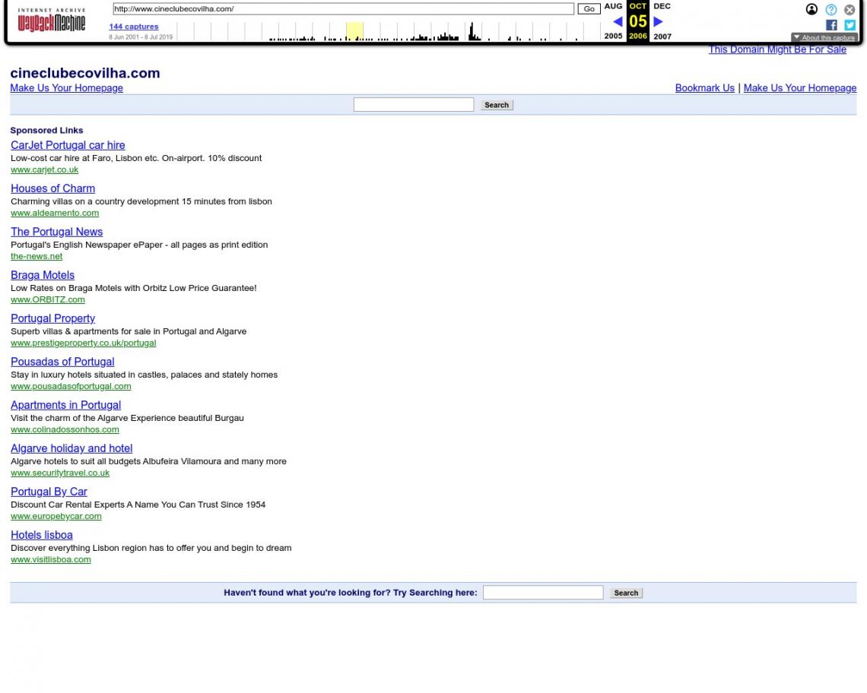This screenshot has height=693, width=867.
Task: Click the bottom Search button
Action: (x=626, y=593)
